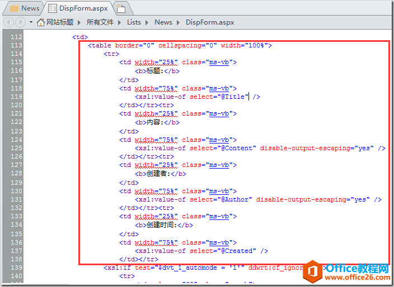Click the select="@Title" attribute text
Image resolution: width=394 pixels, height=287 pixels.
(219, 97)
